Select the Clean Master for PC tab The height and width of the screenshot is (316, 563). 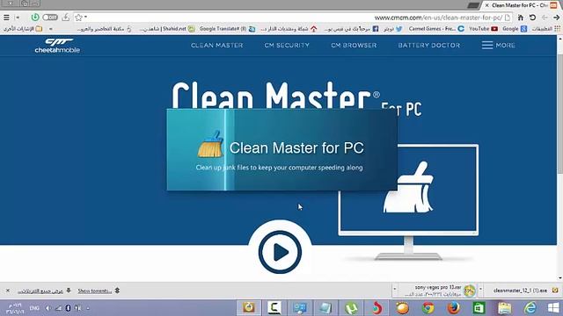[x=519, y=5]
